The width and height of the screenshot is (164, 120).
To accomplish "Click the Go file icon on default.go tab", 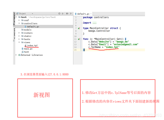I will [x=76, y=14].
